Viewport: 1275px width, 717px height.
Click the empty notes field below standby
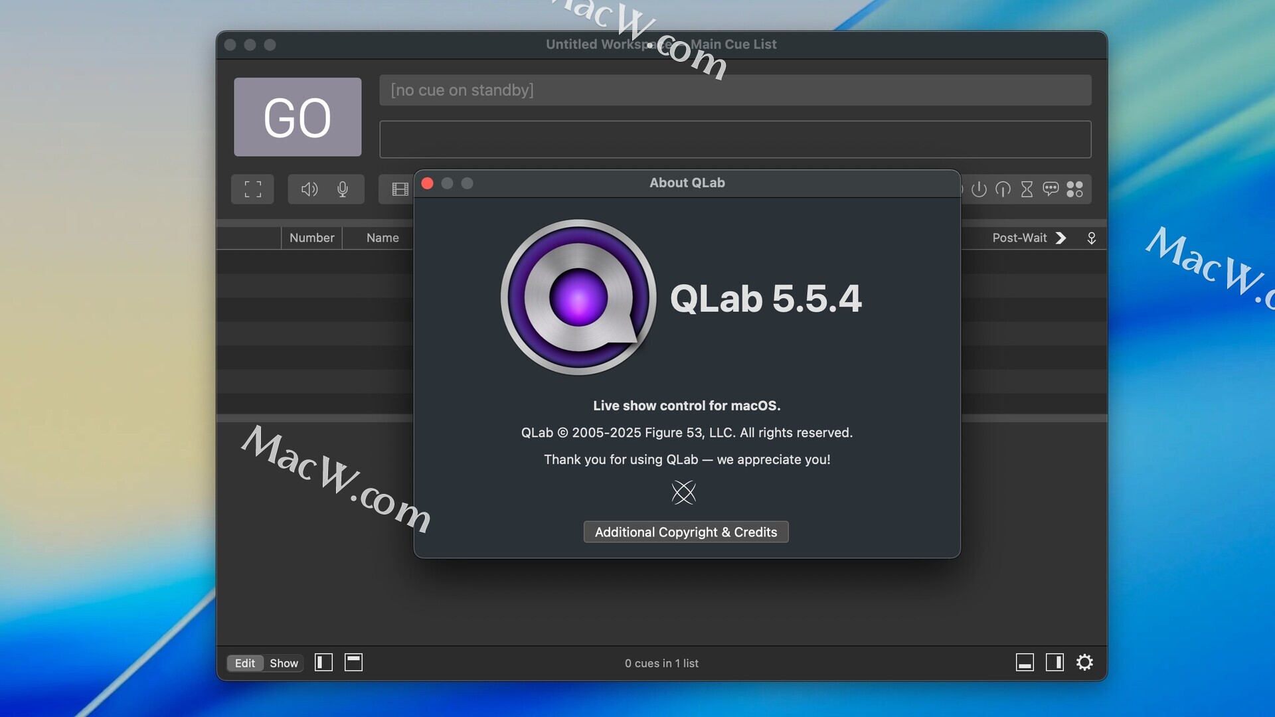point(735,139)
